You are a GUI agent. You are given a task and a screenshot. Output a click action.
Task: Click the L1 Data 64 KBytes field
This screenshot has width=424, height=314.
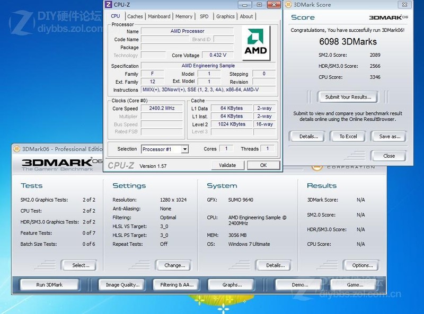tap(232, 108)
